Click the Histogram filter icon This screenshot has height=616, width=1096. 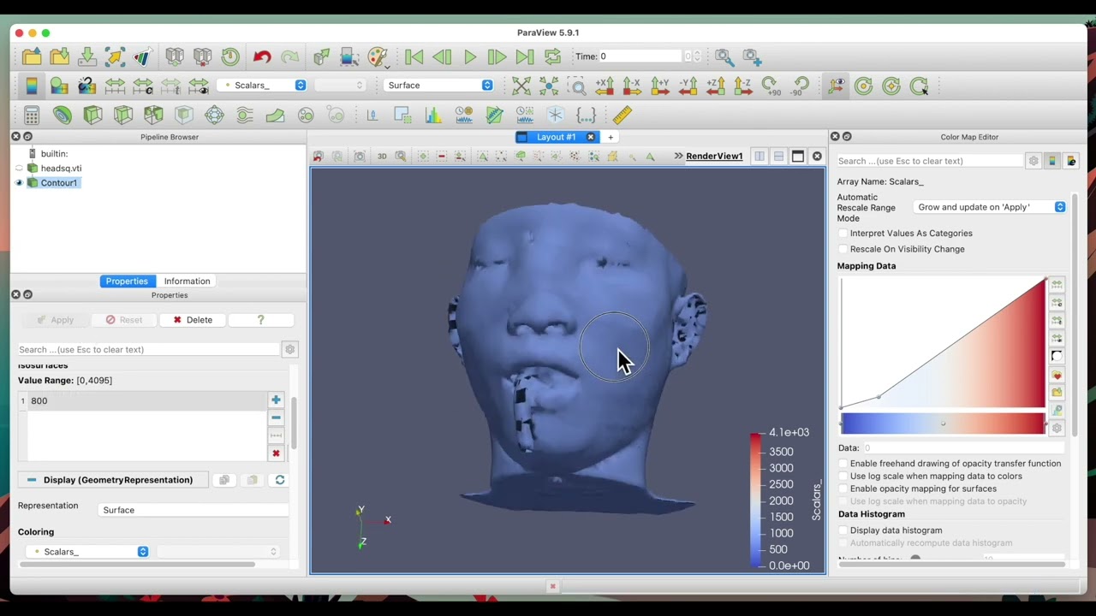click(433, 115)
